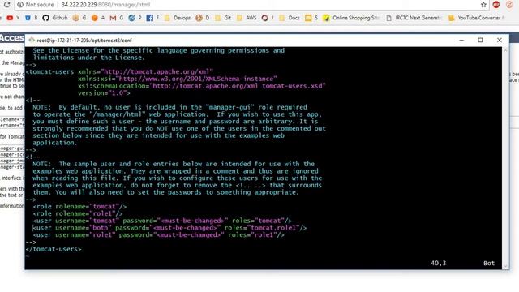Viewport: 519px width, 292px height.
Task: Click the Bot position indicator in vim
Action: (489, 263)
